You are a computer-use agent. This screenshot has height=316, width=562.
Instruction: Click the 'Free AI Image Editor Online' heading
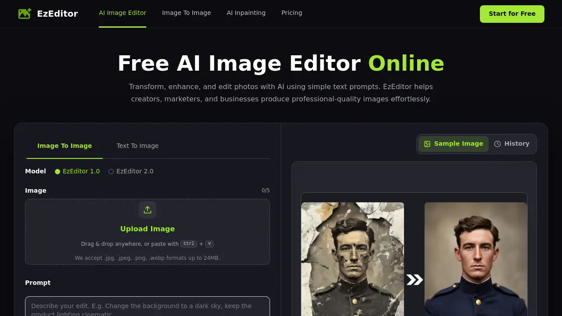pyautogui.click(x=281, y=63)
